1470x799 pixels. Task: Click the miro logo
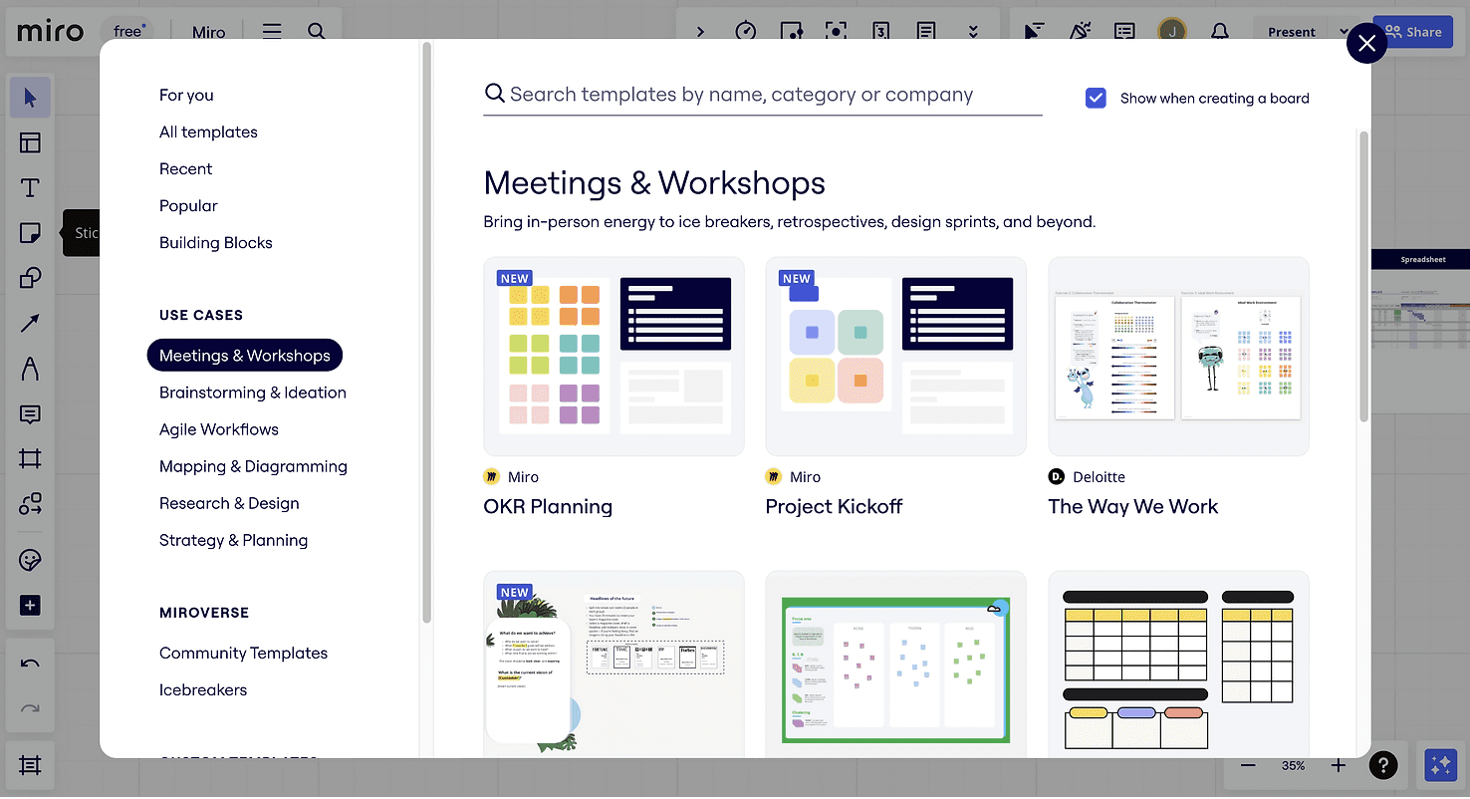coord(50,32)
